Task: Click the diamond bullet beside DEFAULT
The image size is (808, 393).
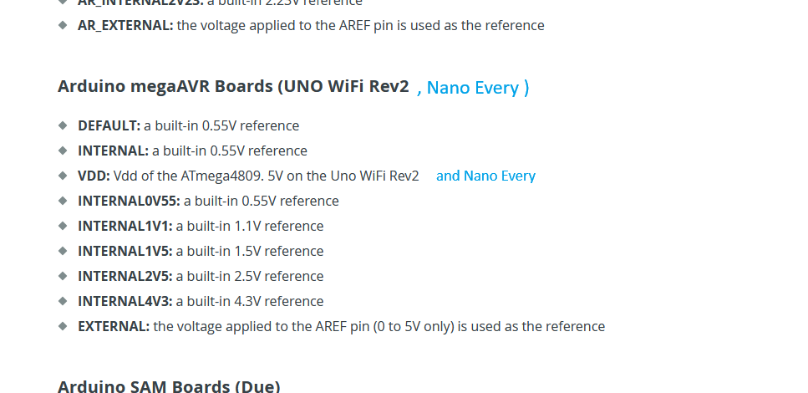Action: (63, 125)
